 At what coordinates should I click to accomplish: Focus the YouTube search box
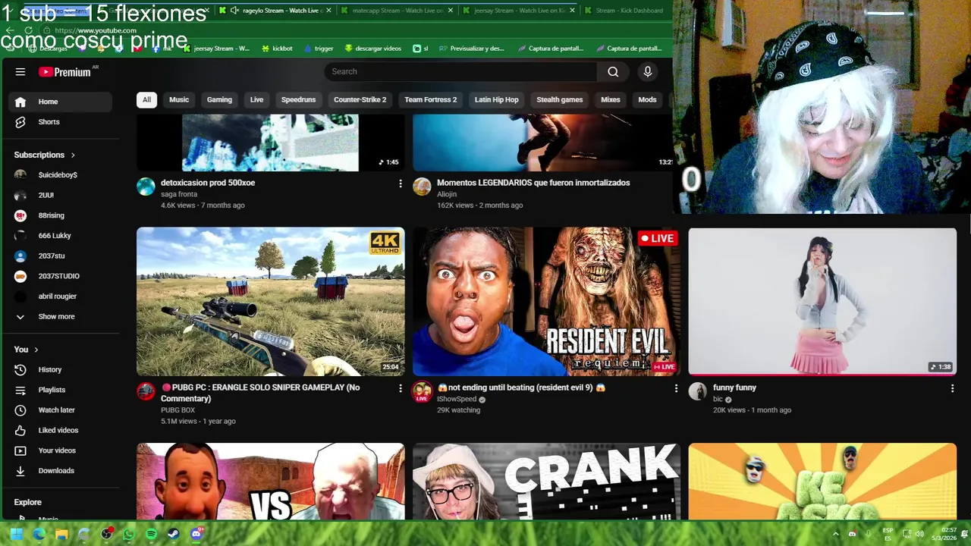[460, 71]
